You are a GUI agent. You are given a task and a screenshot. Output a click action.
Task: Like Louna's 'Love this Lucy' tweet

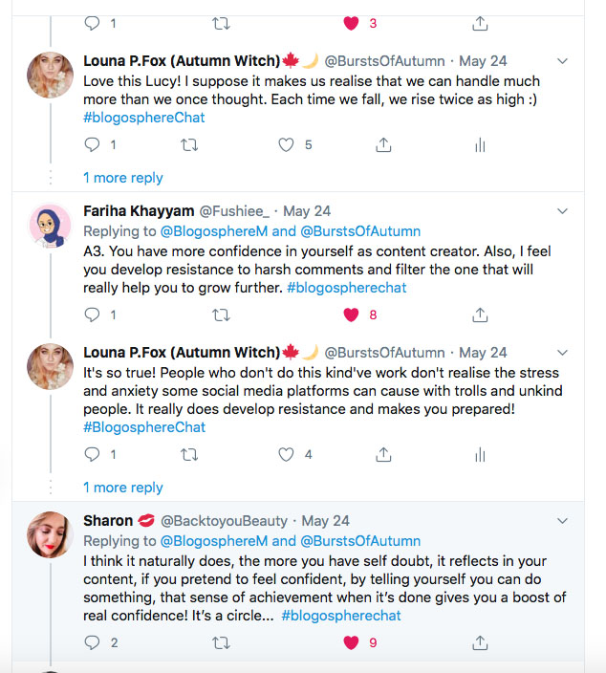[286, 145]
